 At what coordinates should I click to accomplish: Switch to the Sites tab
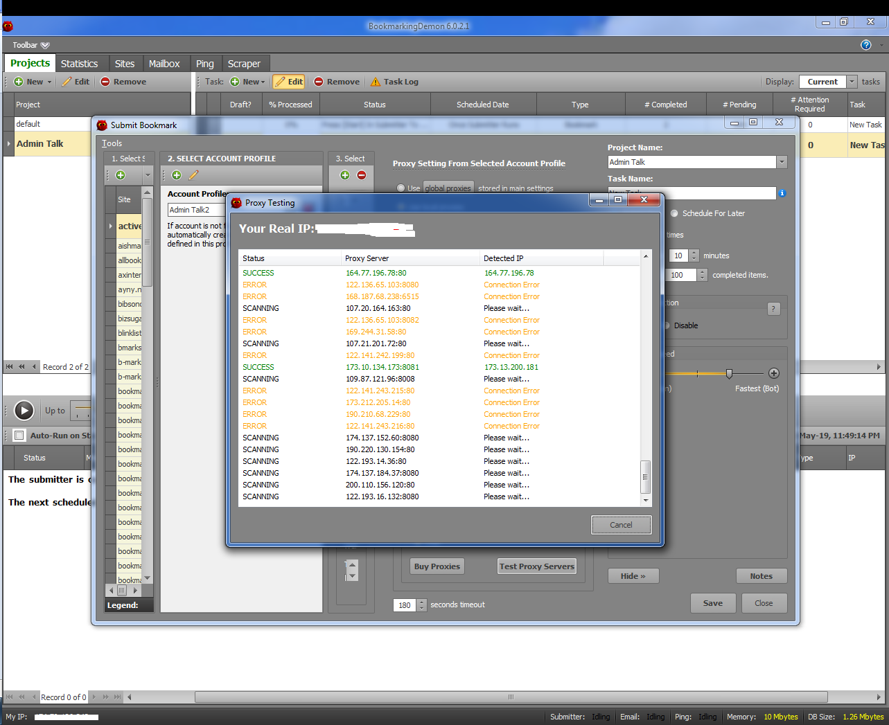[125, 64]
